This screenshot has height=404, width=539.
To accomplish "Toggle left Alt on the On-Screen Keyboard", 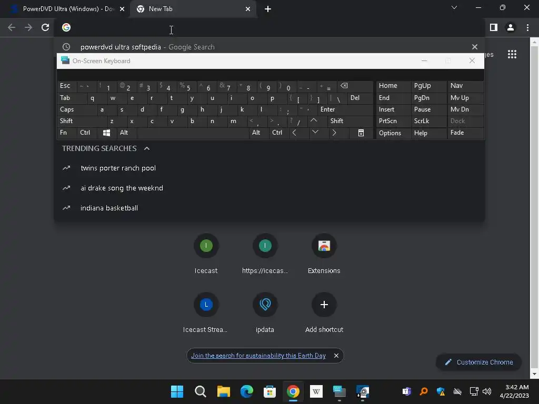I will 127,133.
